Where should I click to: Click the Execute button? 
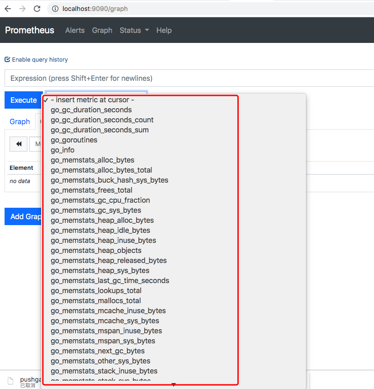(x=24, y=100)
